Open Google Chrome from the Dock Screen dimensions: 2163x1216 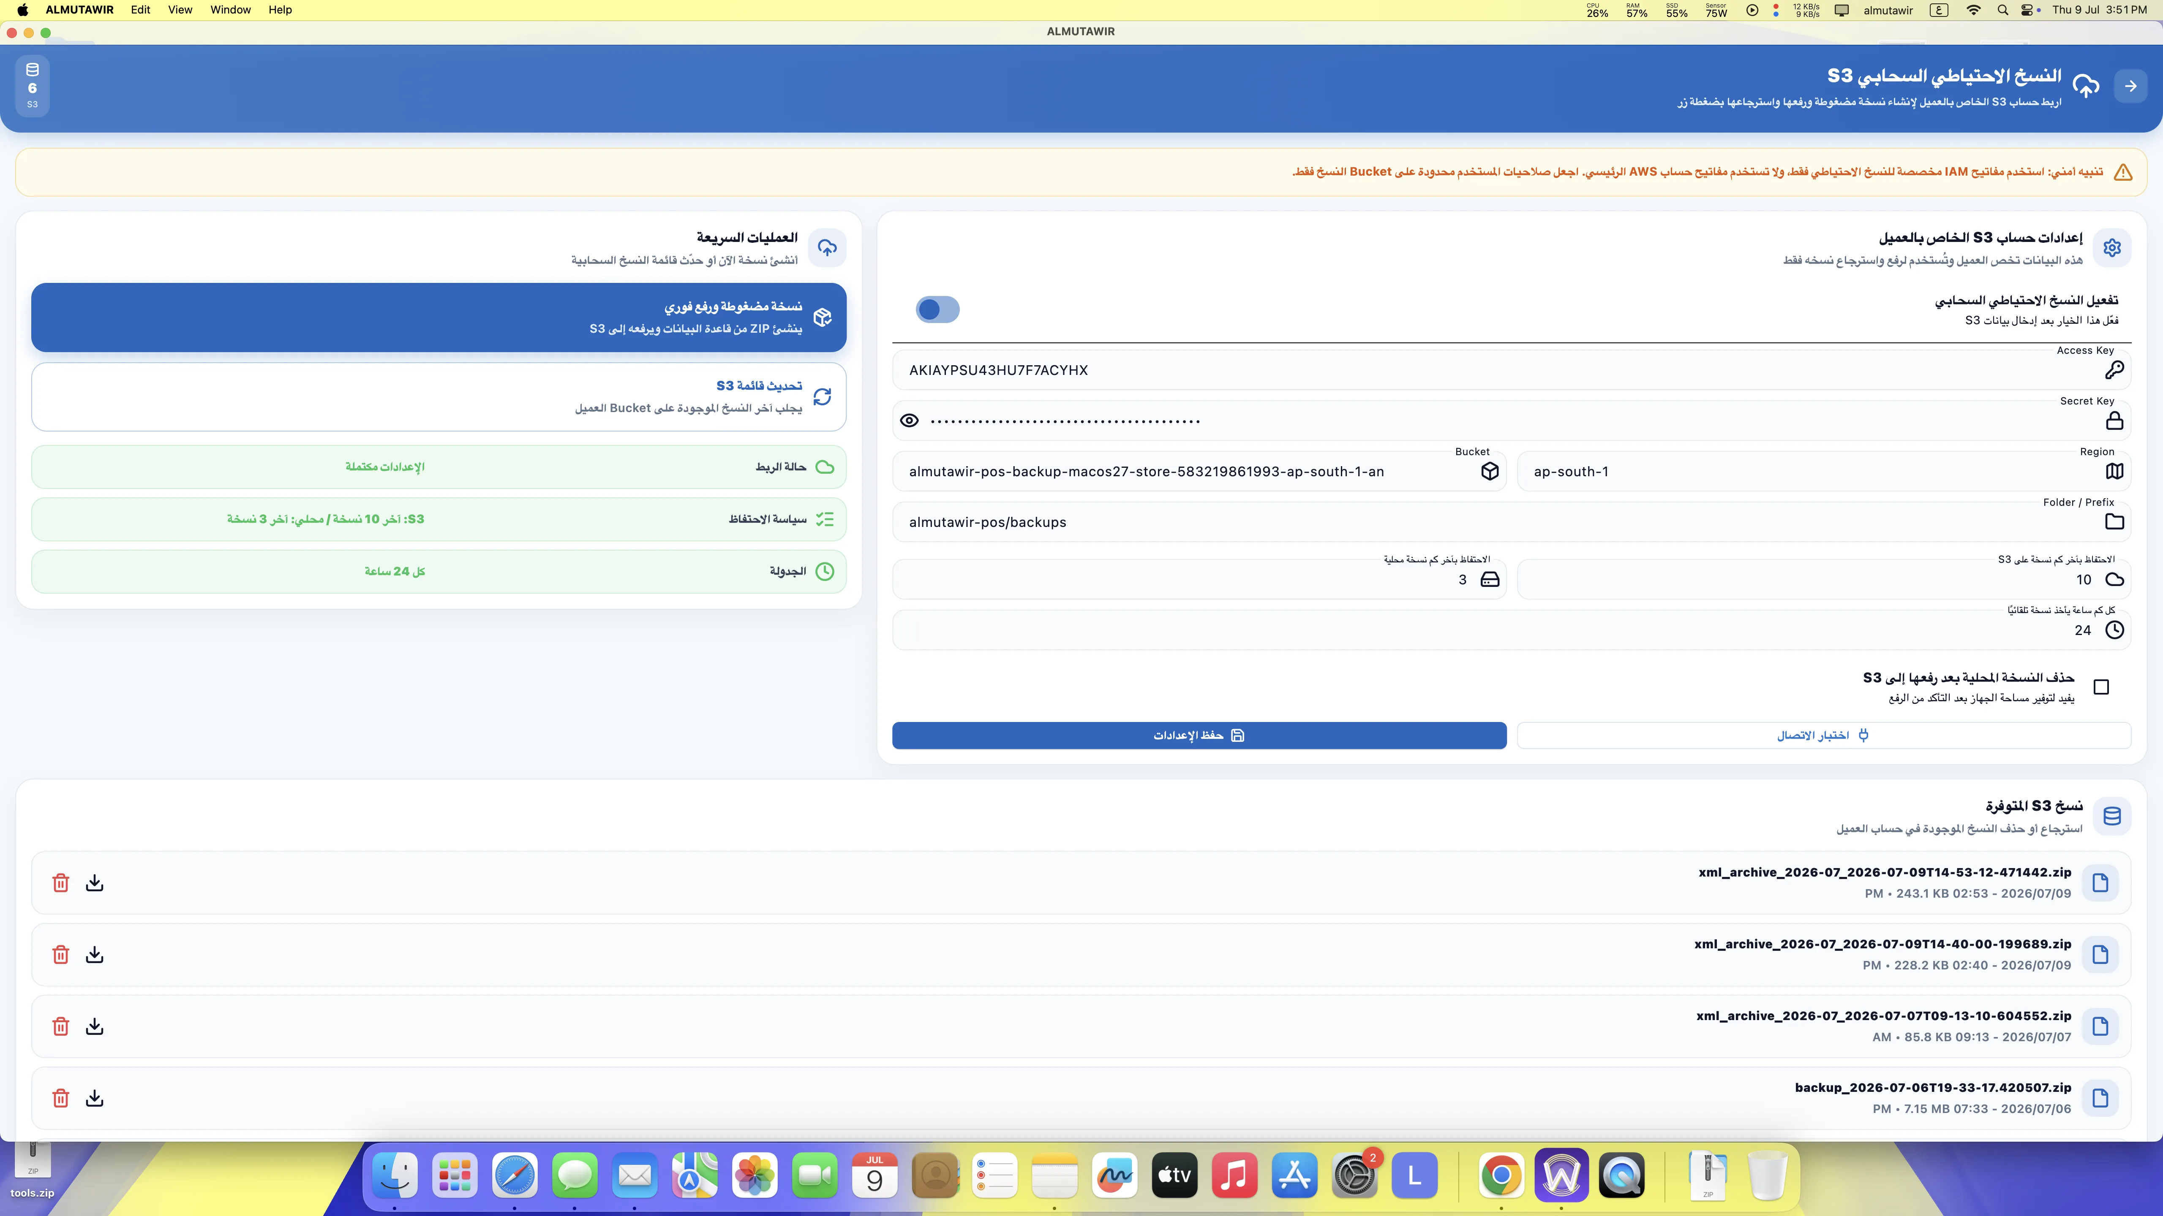[x=1501, y=1175]
